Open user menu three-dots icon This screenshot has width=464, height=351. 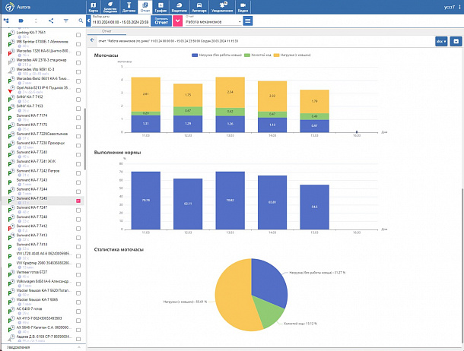(x=459, y=7)
